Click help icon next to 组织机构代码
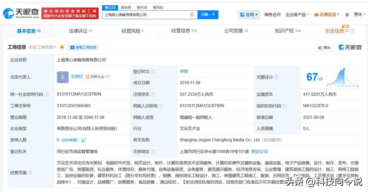This screenshot has width=368, height=192. pos(285,106)
